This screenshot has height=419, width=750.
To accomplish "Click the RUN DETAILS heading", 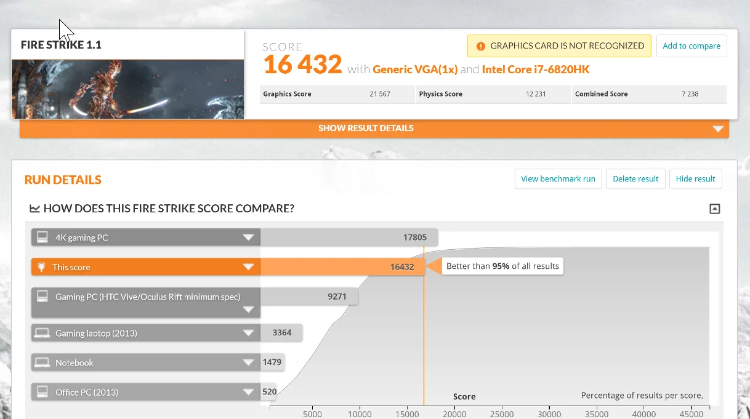I will 63,180.
